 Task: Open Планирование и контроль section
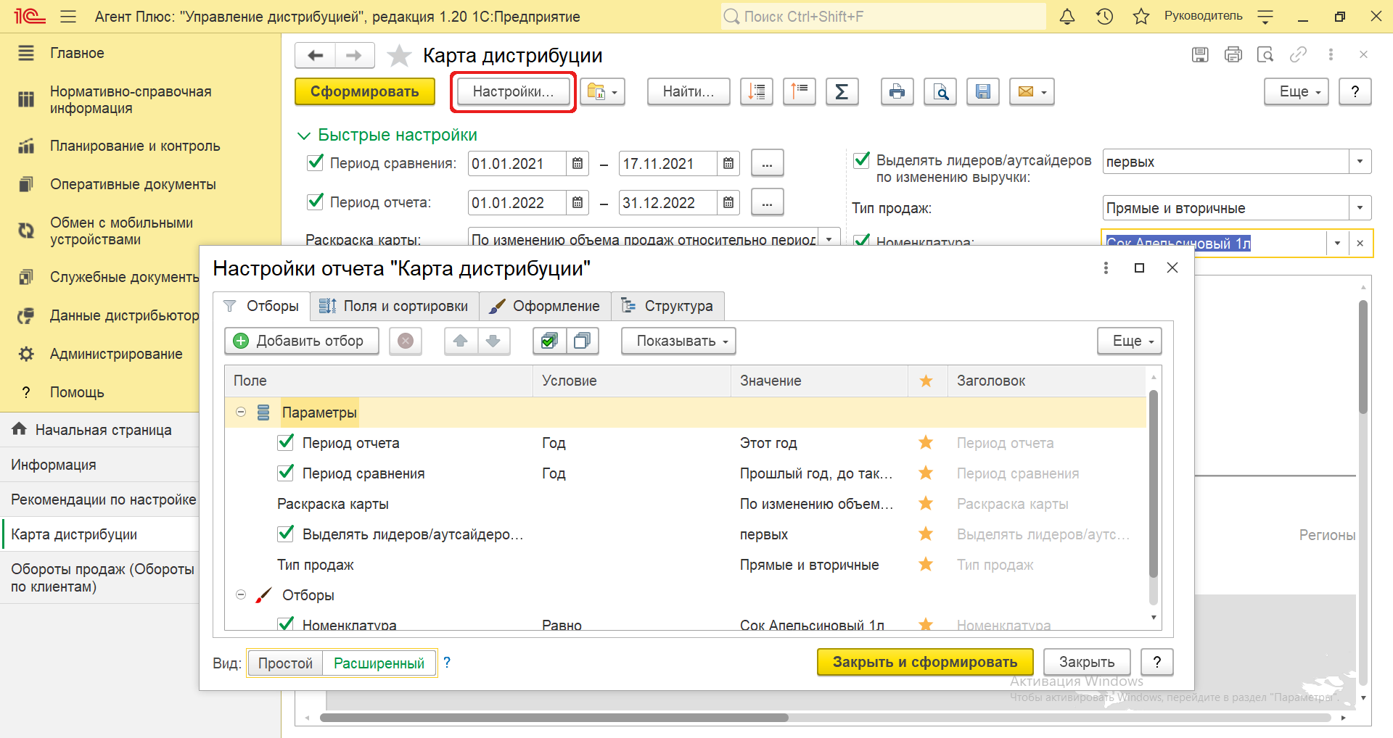coord(135,146)
